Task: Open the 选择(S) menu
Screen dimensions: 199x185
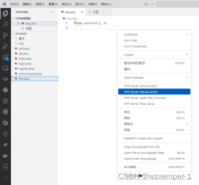Action: (40, 4)
